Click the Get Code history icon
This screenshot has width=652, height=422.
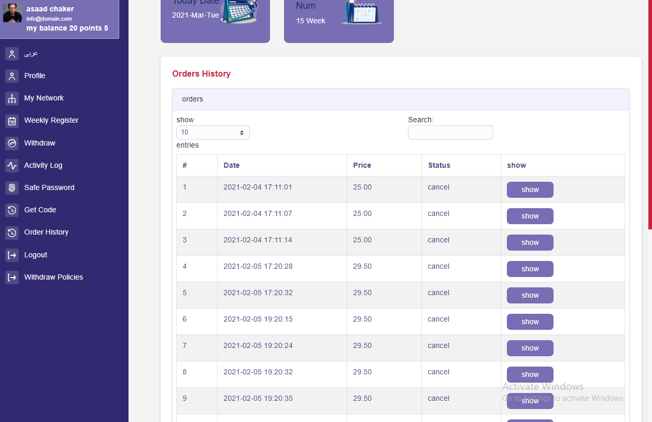click(x=12, y=210)
